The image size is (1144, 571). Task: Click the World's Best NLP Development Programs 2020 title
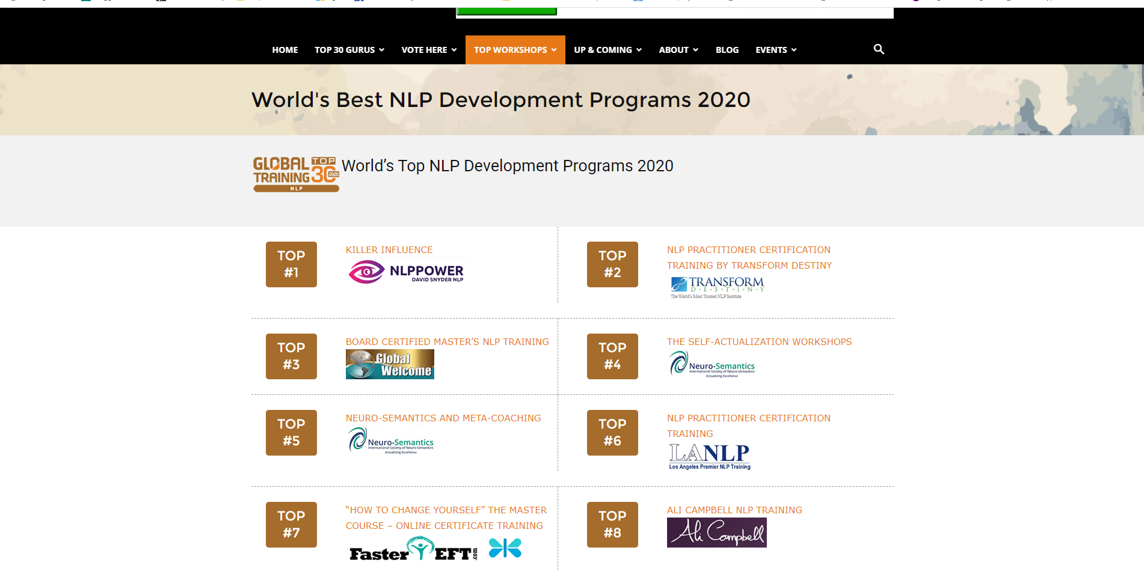(501, 100)
